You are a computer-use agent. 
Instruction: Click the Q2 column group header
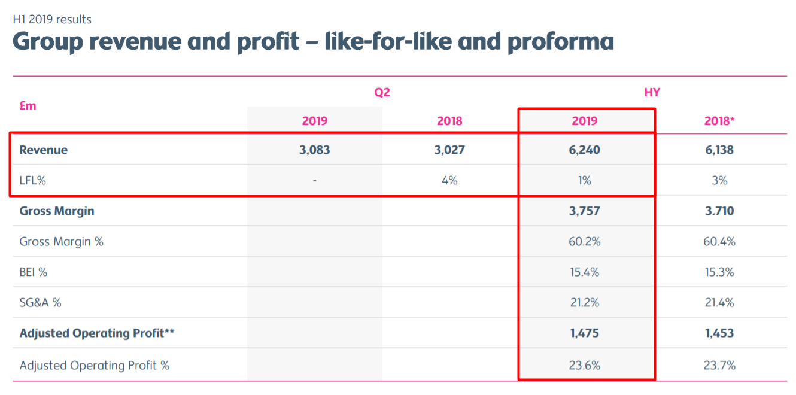pos(382,92)
